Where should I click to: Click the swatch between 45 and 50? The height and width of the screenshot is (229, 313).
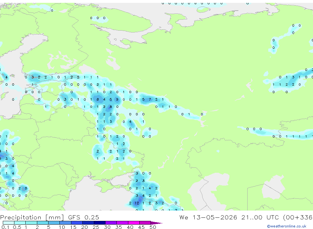145,223
